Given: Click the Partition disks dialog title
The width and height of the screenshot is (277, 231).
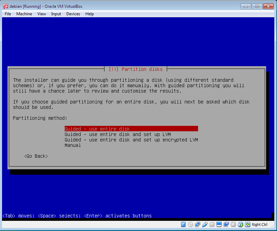Looking at the screenshot, I should tap(136, 69).
